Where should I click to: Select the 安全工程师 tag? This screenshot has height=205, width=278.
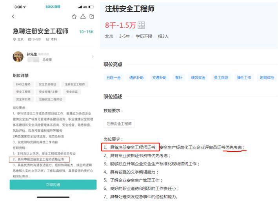click(23, 92)
